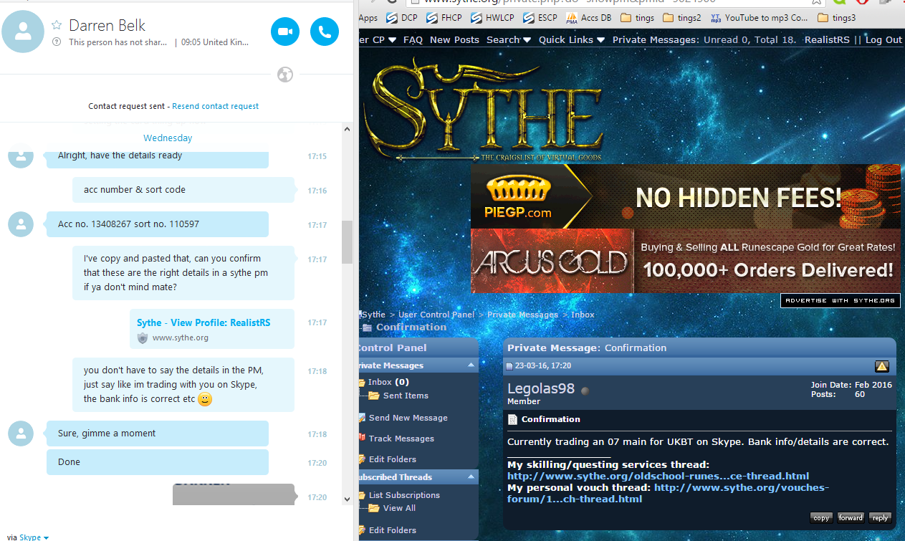Click 'Resend contact request' in Skype
This screenshot has width=905, height=541.
tap(216, 106)
